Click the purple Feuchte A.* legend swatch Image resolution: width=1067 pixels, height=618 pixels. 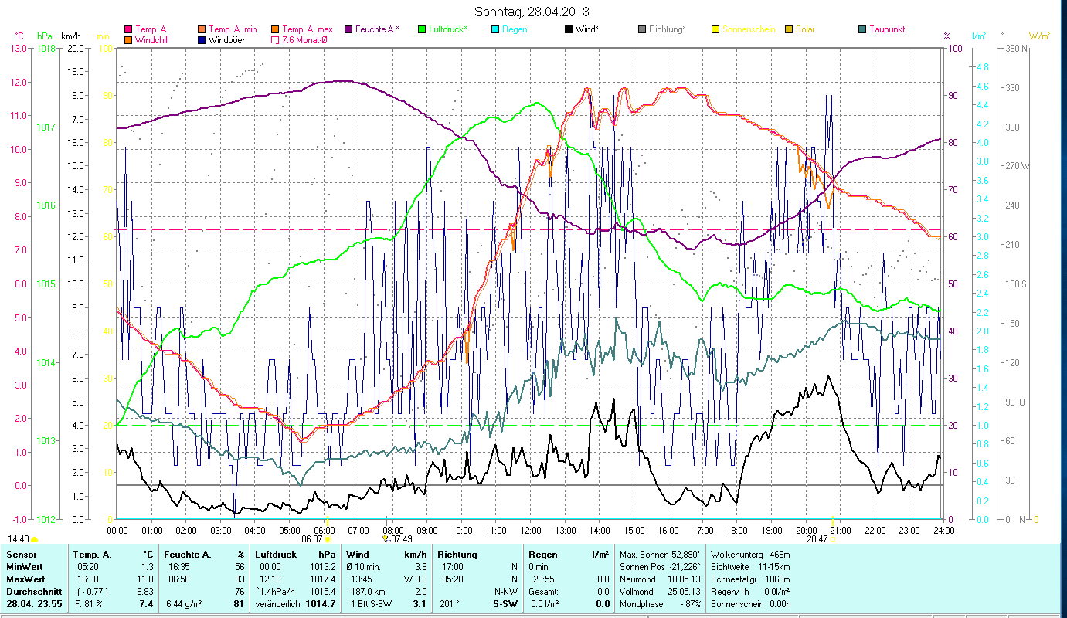(x=348, y=29)
